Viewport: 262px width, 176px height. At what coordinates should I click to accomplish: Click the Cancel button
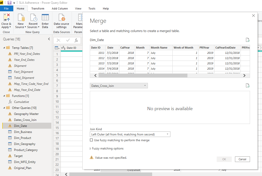click(x=242, y=159)
